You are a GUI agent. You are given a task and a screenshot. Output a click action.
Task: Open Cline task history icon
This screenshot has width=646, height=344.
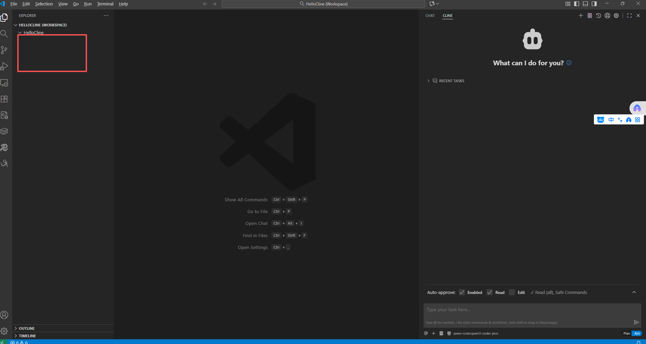599,16
